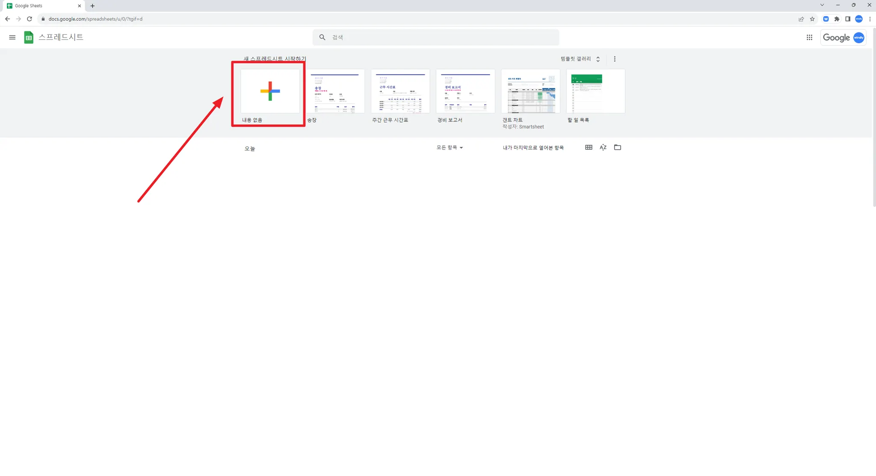Open the file picker folder icon

(x=617, y=147)
